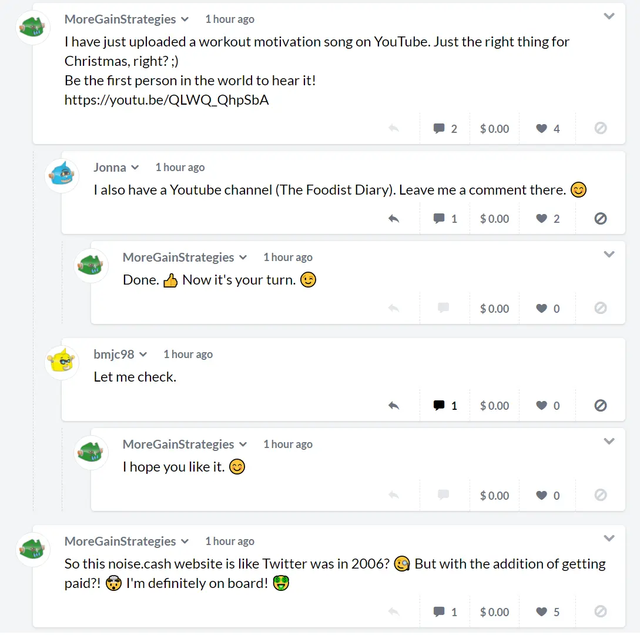Image resolution: width=640 pixels, height=635 pixels.
Task: Like bmjc98's "Let me check" comment
Action: [x=547, y=406]
